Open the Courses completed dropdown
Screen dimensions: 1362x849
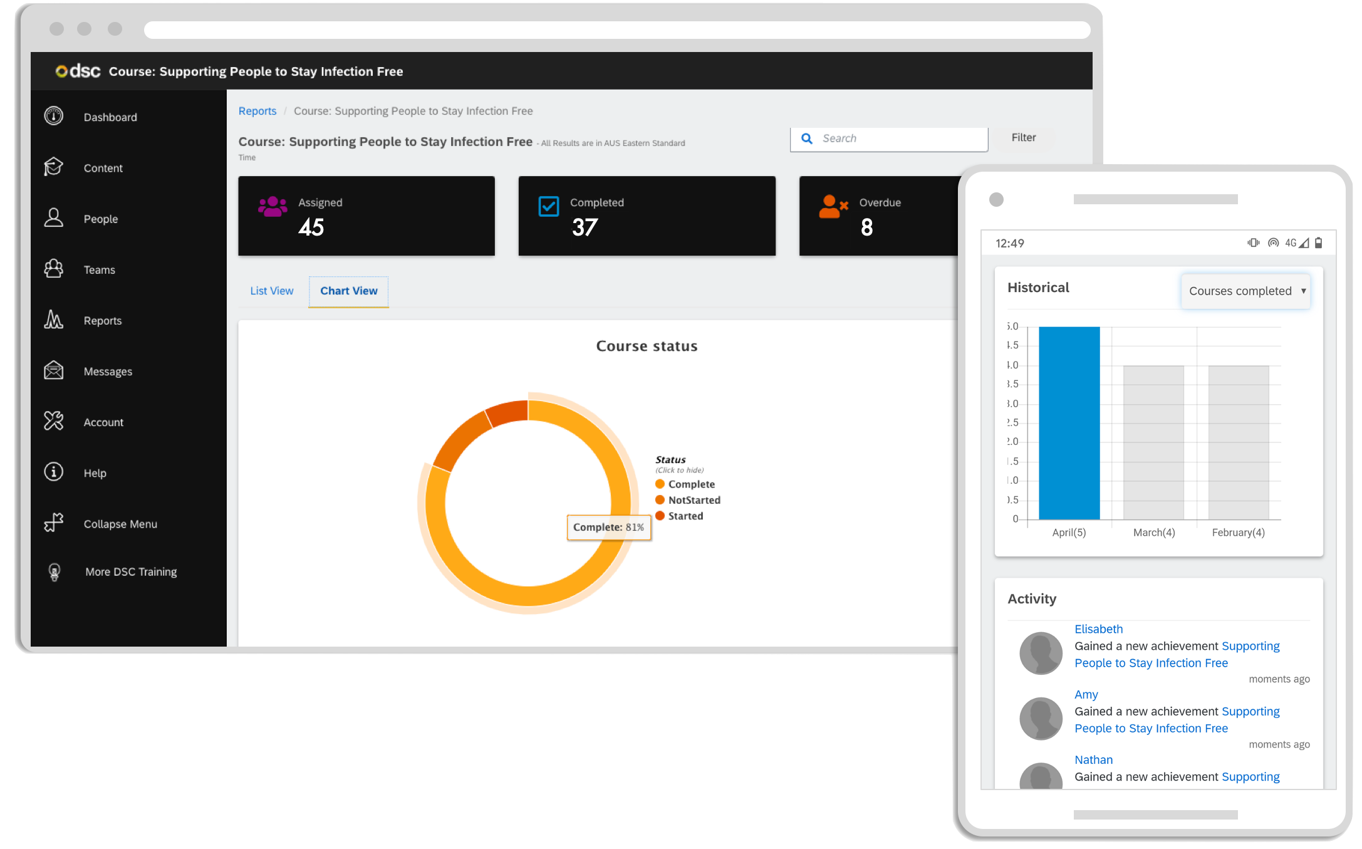pos(1245,291)
